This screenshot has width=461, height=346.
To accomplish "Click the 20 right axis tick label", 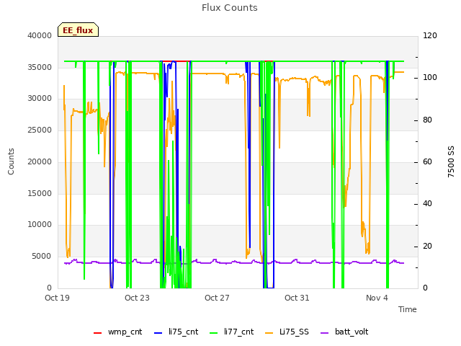I will pos(427,247).
